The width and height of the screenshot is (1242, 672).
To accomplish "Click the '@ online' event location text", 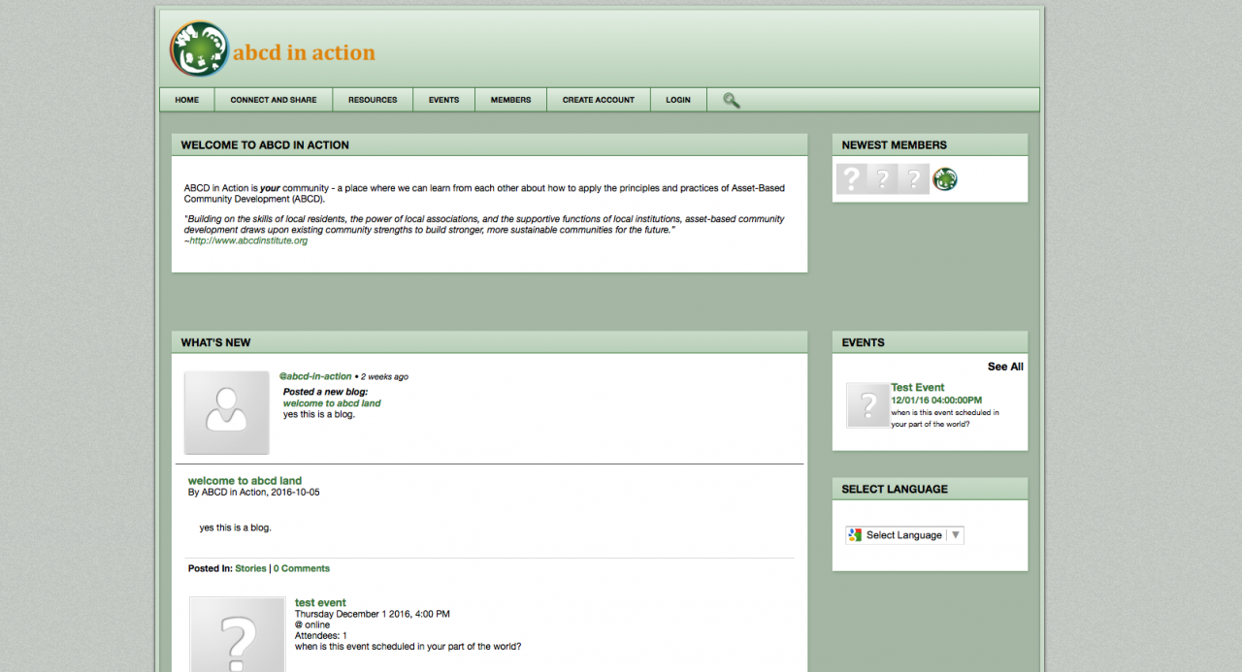I will 312,624.
